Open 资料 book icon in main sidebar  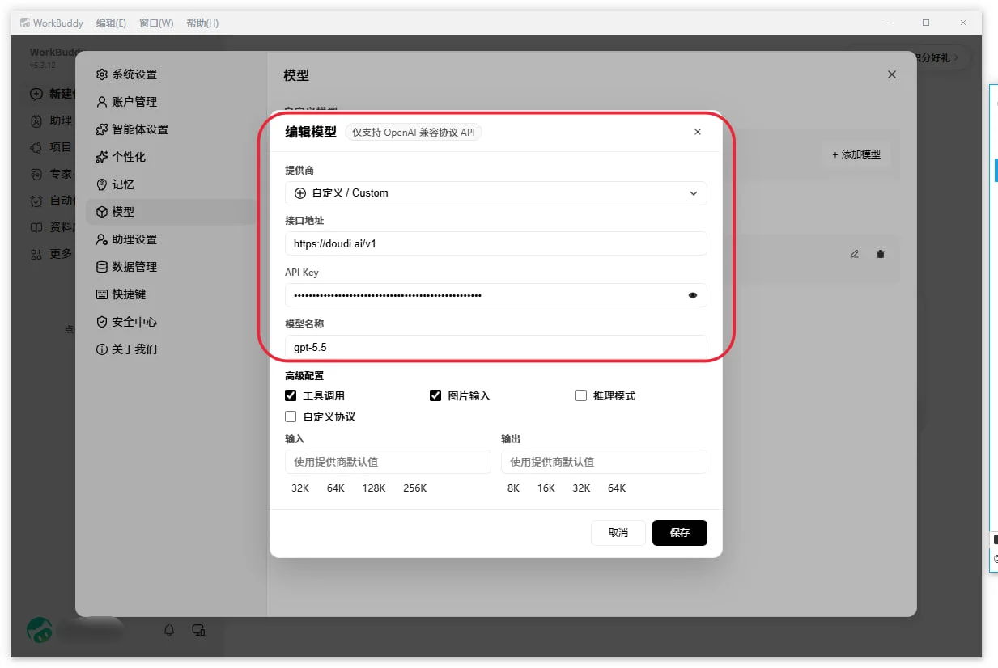tap(36, 227)
